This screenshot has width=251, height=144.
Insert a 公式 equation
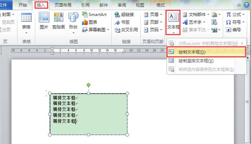[x=235, y=14]
